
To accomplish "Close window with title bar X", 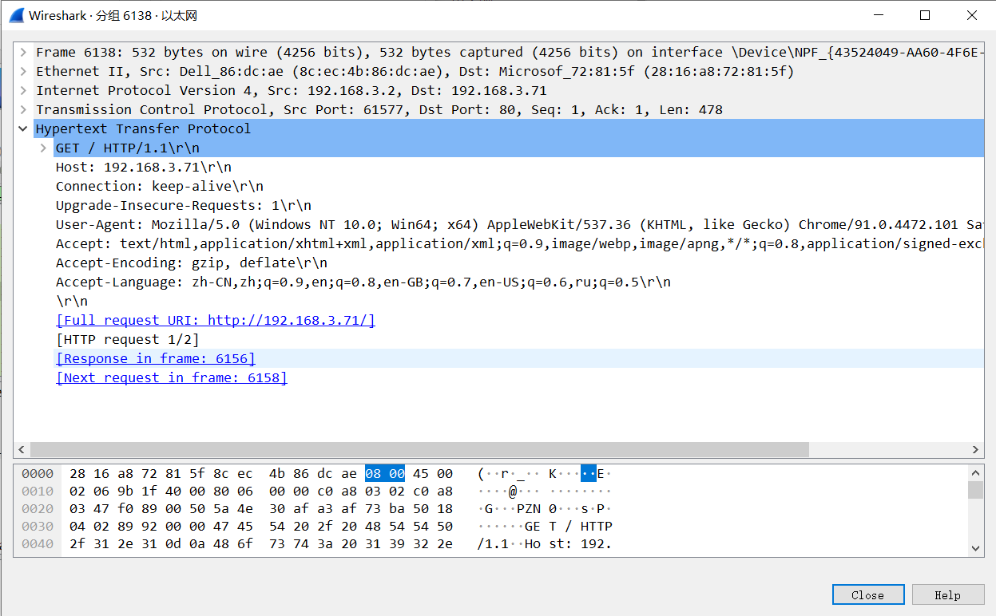I will click(x=972, y=15).
